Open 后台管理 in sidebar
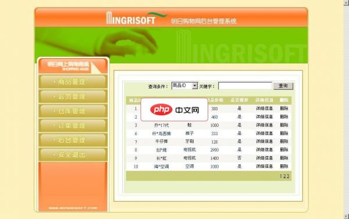This screenshot has width=349, height=219. [73, 140]
